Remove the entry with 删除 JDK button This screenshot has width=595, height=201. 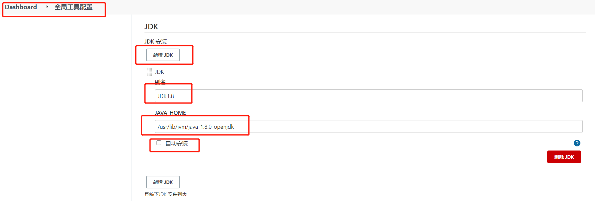coord(564,157)
